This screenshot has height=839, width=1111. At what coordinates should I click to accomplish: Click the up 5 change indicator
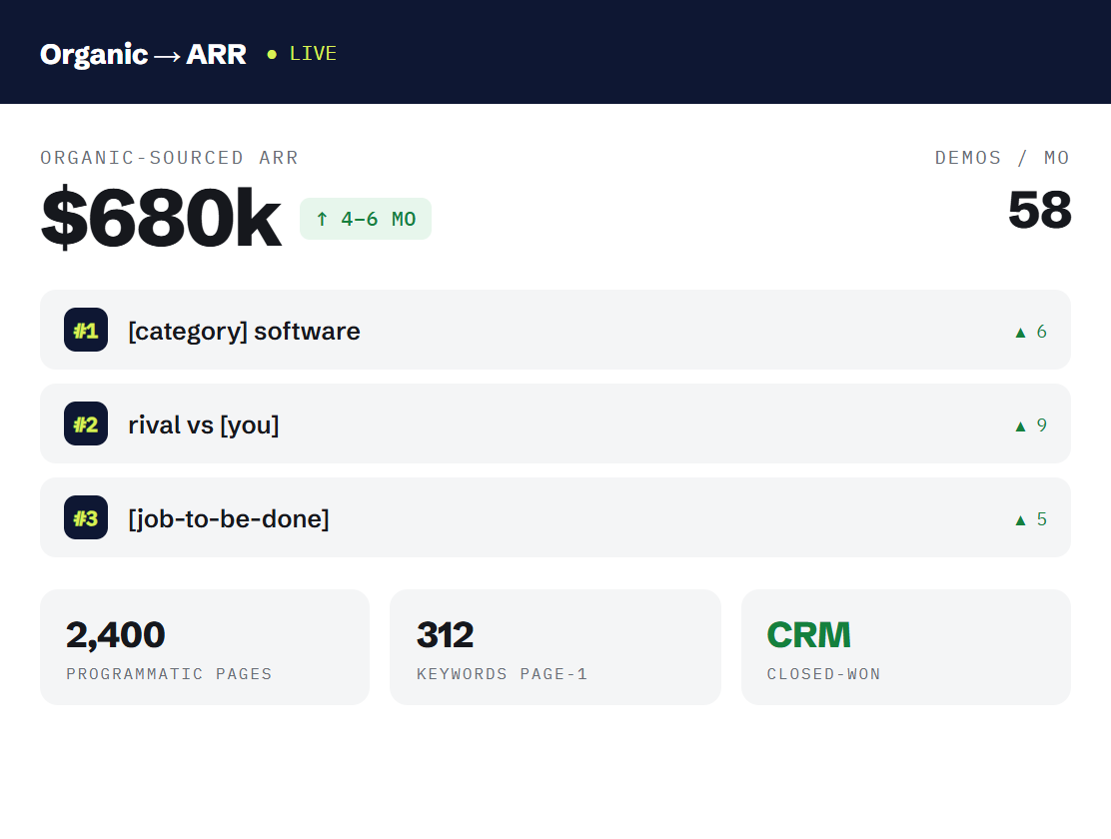(1031, 519)
